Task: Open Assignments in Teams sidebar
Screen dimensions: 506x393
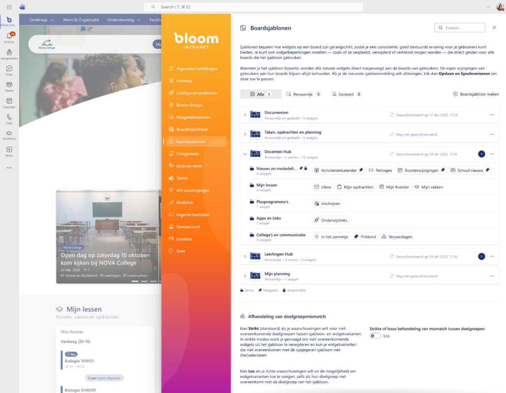Action: 9,54
